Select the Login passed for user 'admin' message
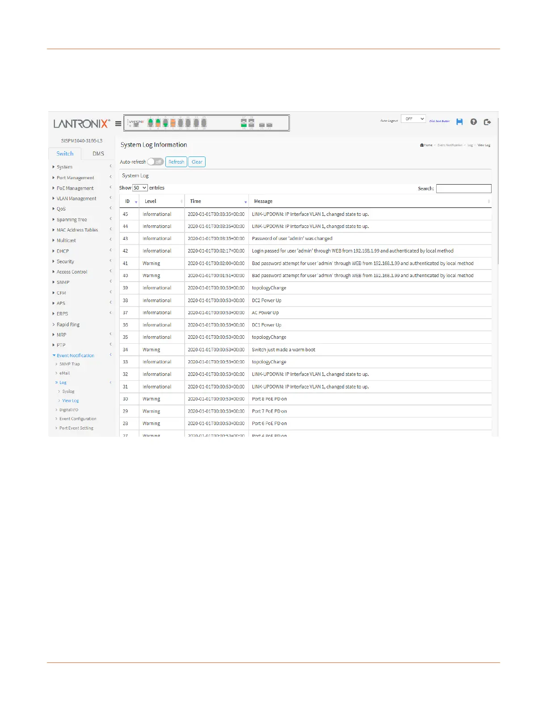The width and height of the screenshot is (547, 708). [x=353, y=251]
